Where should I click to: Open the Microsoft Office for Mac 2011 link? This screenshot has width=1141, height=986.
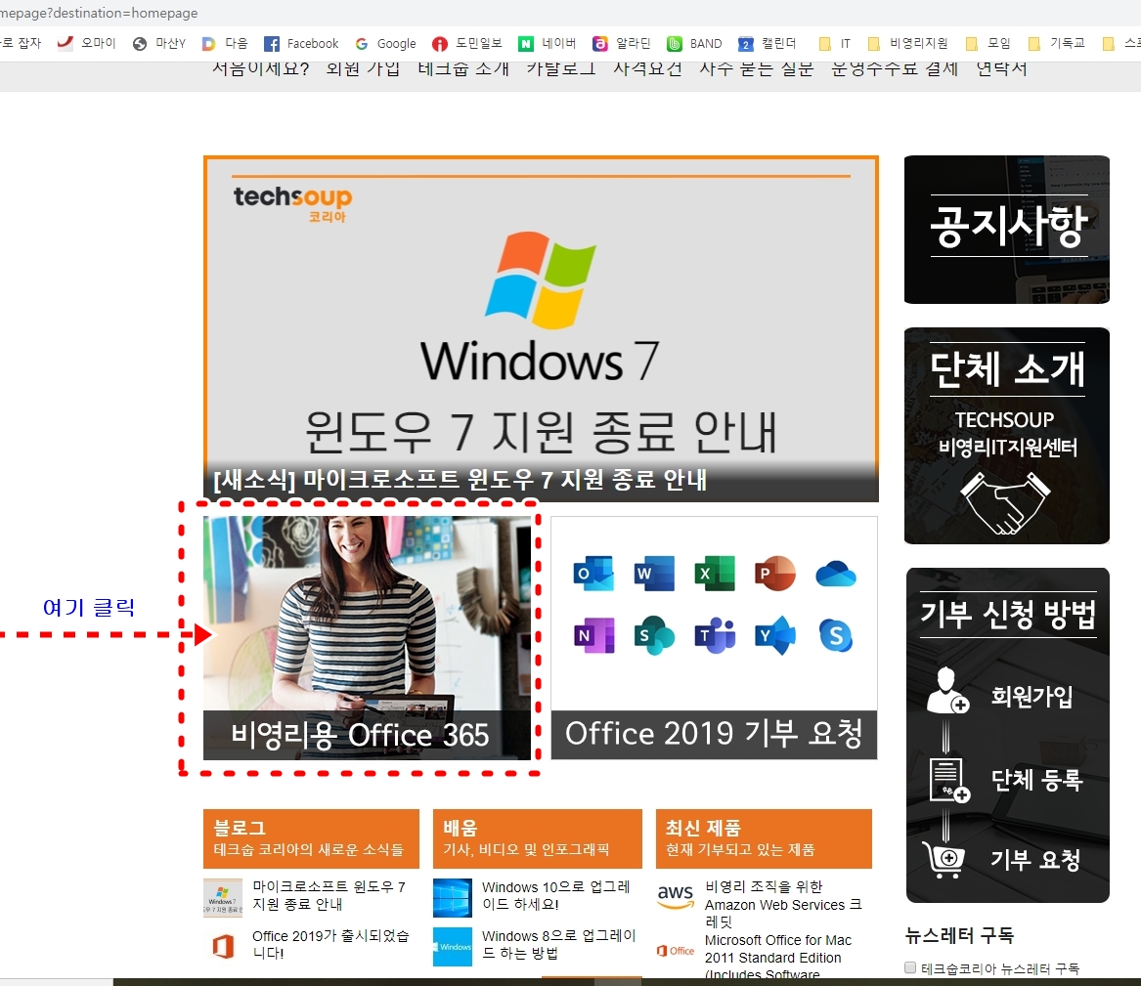(x=778, y=957)
